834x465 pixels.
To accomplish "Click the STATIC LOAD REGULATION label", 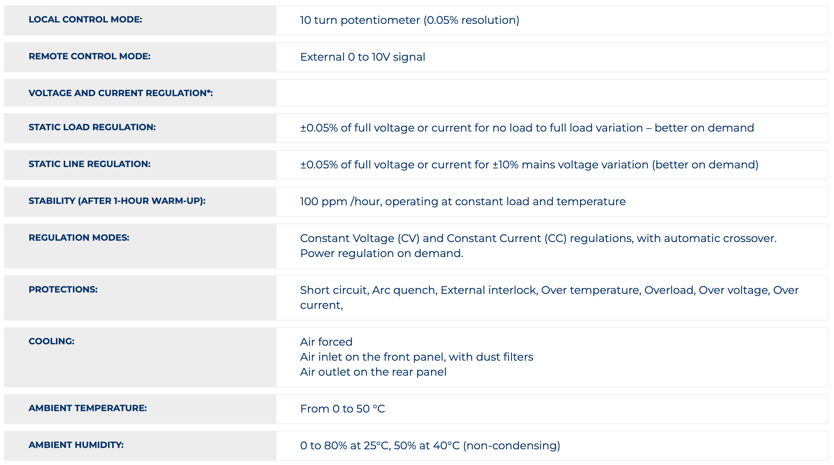I will (x=92, y=127).
